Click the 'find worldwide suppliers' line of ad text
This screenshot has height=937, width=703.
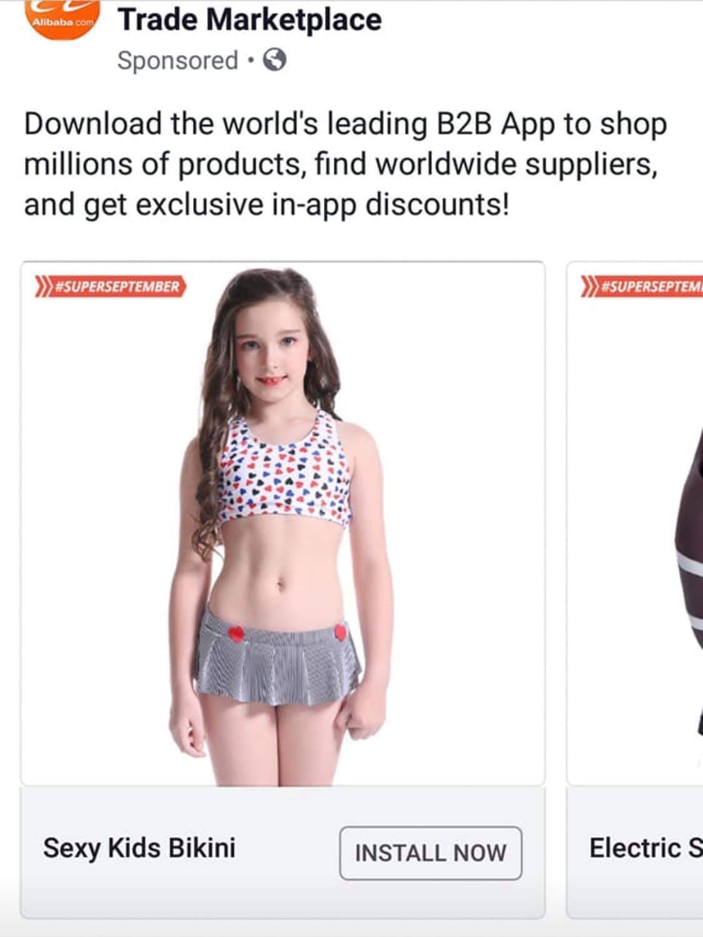341,164
